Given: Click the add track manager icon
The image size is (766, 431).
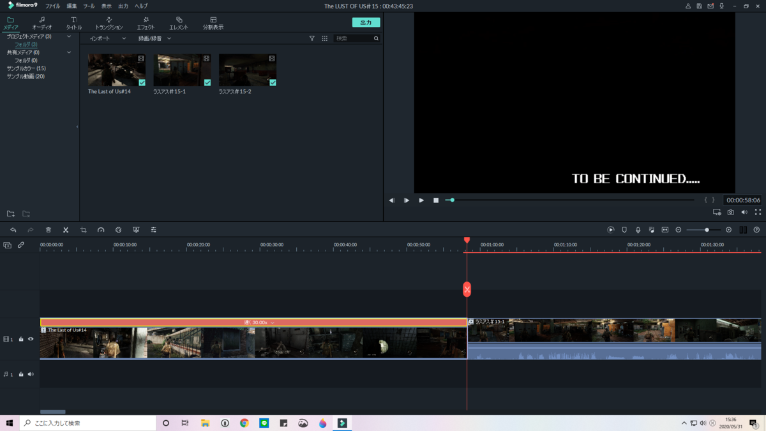Looking at the screenshot, I should [x=8, y=245].
